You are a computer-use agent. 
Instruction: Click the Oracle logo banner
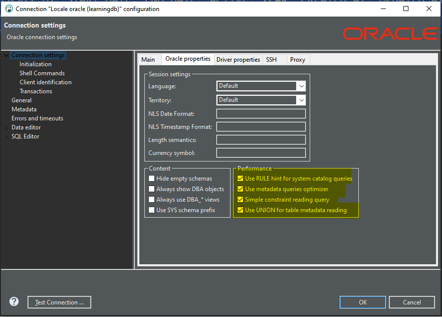tap(390, 34)
